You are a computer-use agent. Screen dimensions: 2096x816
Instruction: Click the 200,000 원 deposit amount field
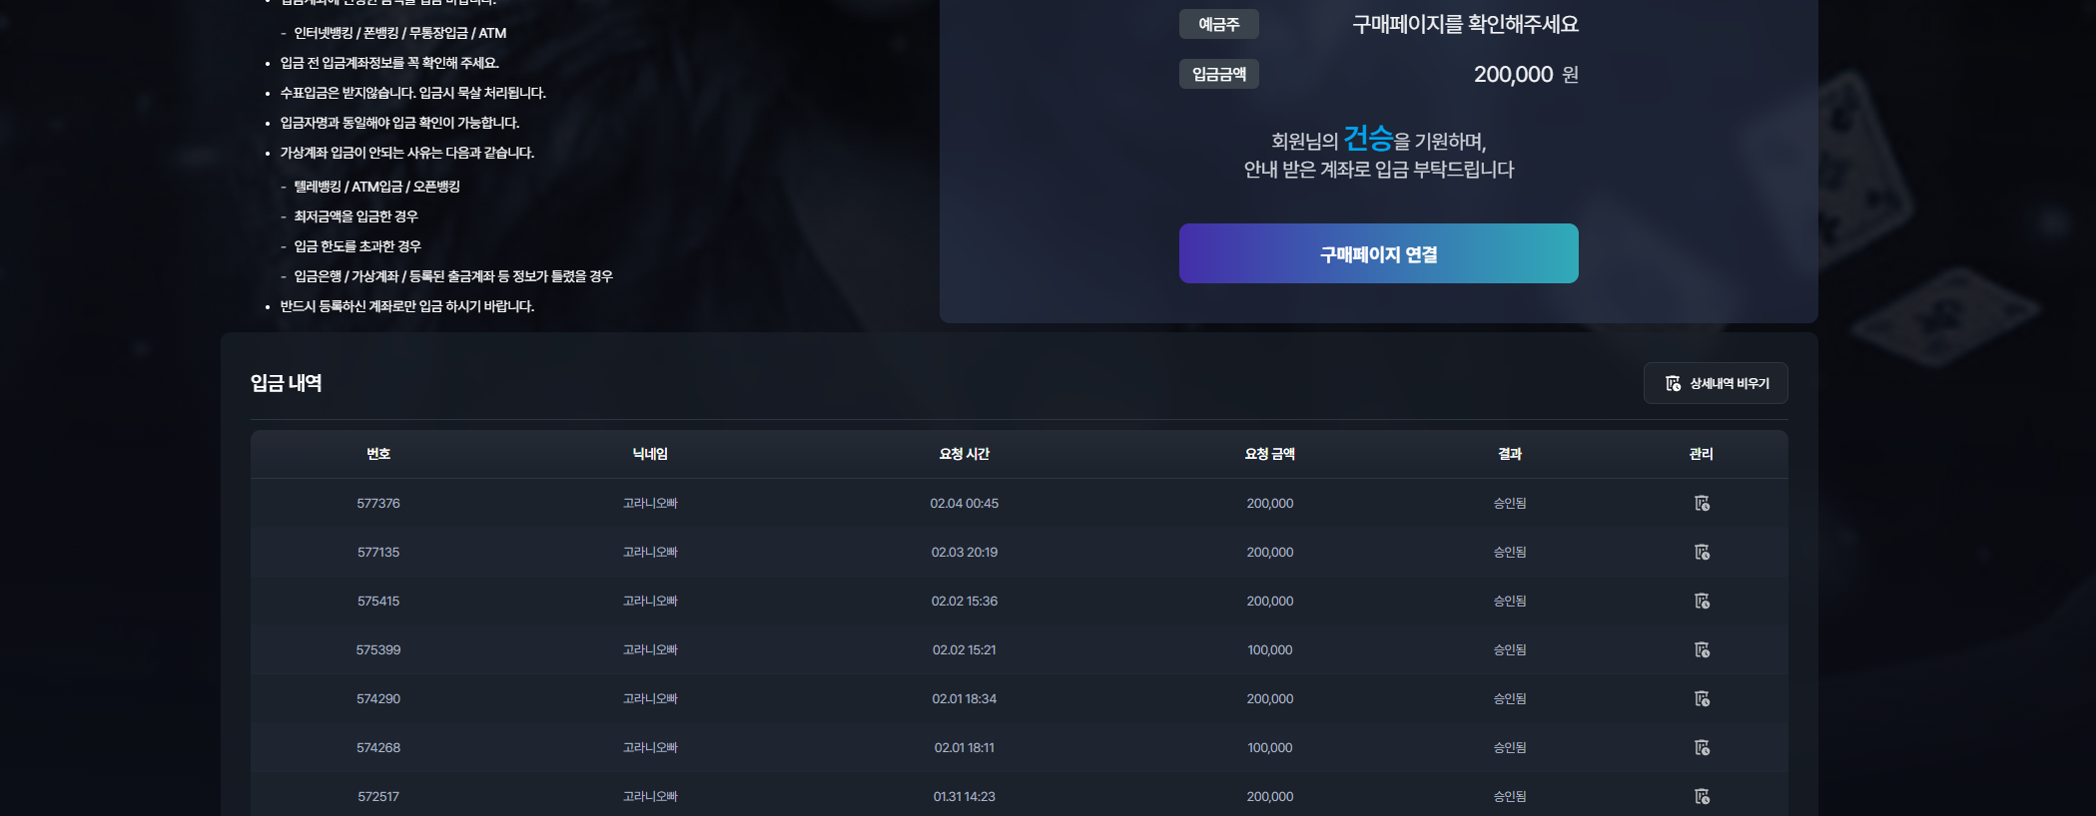point(1526,74)
